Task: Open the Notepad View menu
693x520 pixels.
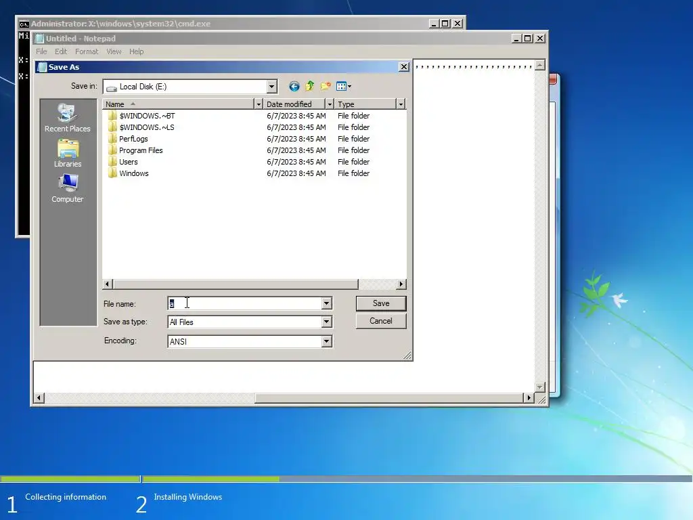Action: 114,51
